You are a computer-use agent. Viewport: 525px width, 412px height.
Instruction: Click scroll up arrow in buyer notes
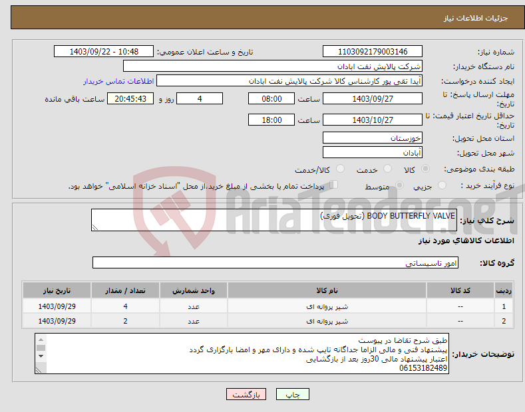coord(41,339)
